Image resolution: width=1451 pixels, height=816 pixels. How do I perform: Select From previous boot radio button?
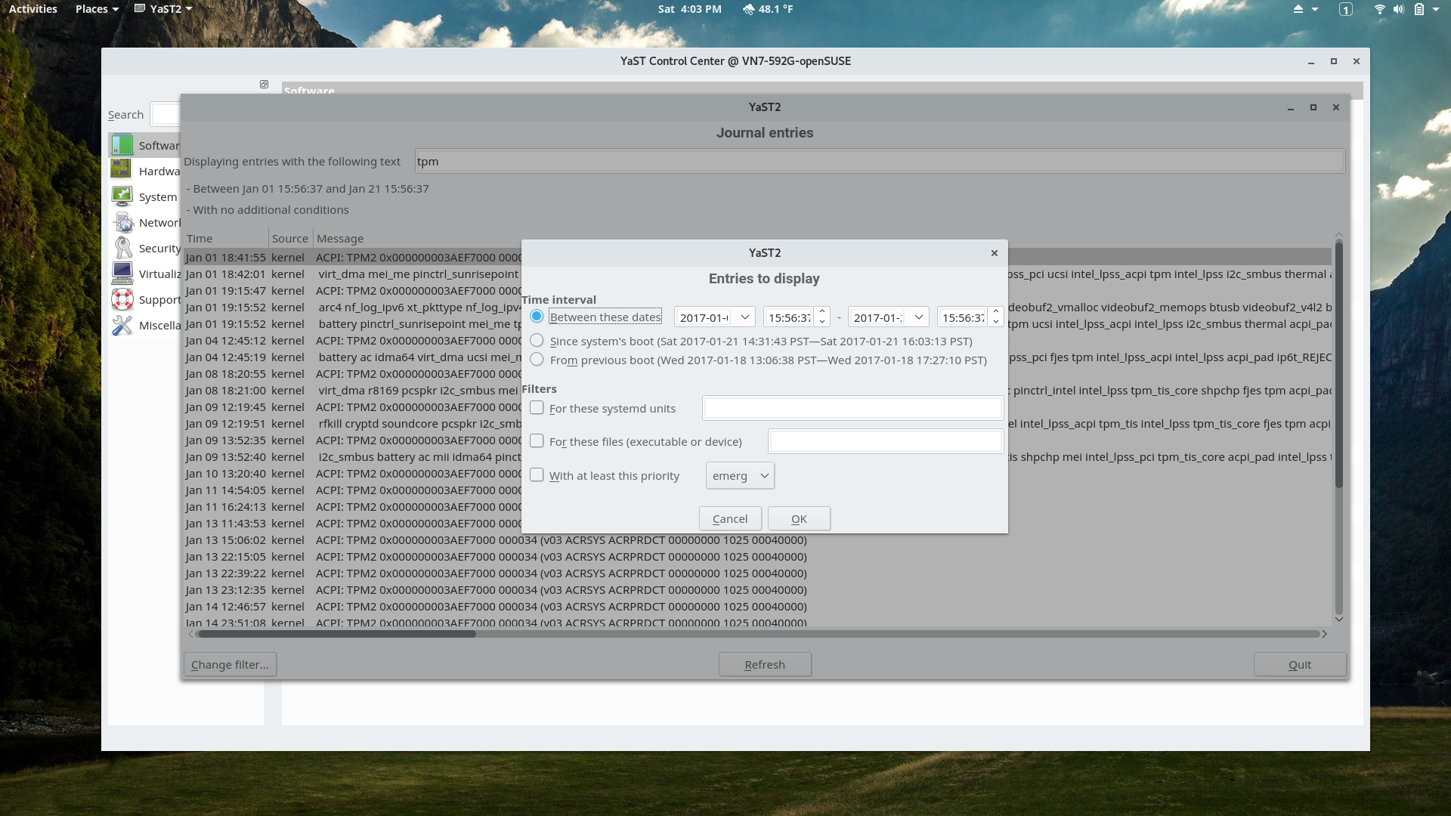(x=537, y=359)
